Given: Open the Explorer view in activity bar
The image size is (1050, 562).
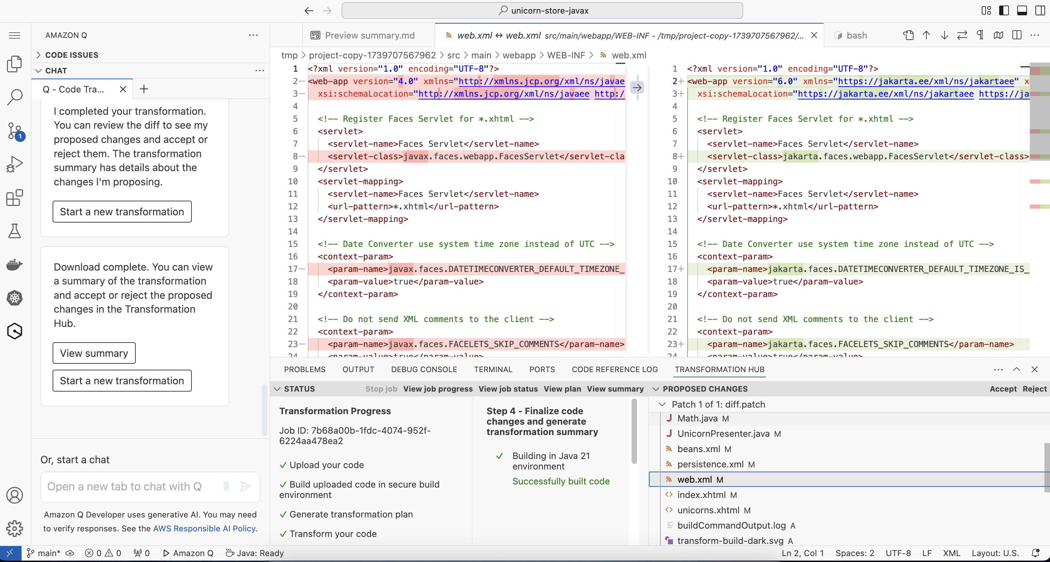Looking at the screenshot, I should (x=15, y=64).
